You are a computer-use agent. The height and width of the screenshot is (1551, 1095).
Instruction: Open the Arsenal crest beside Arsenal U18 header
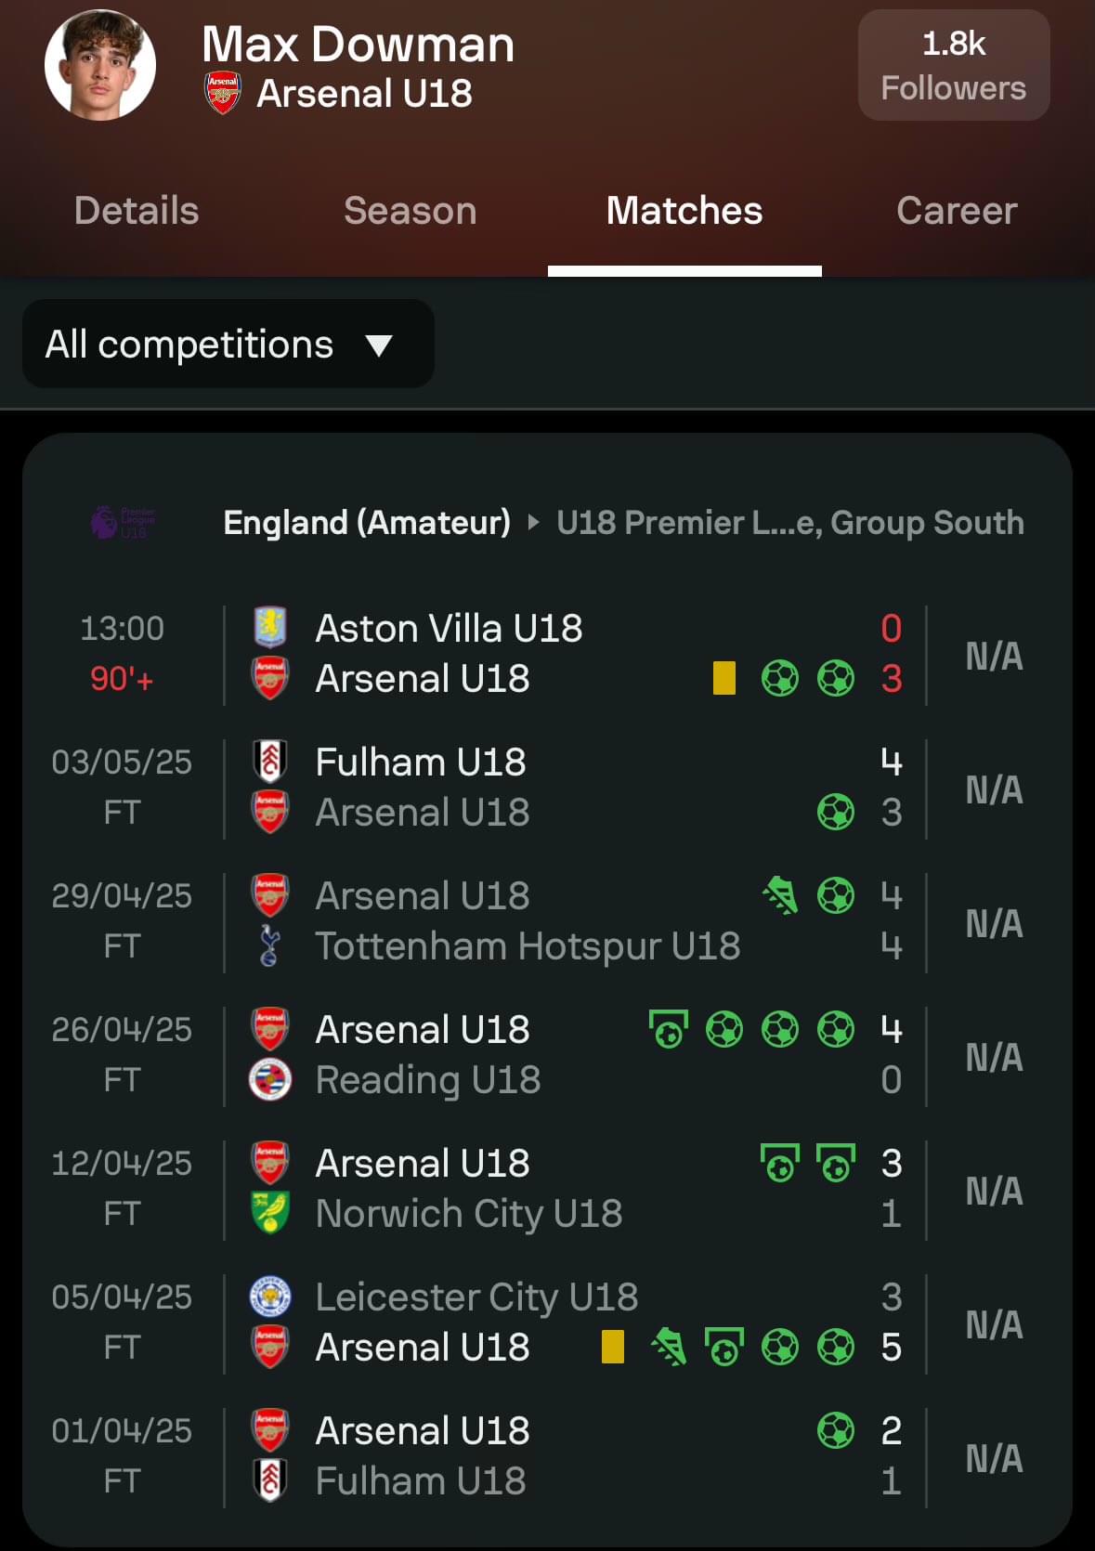pyautogui.click(x=223, y=93)
